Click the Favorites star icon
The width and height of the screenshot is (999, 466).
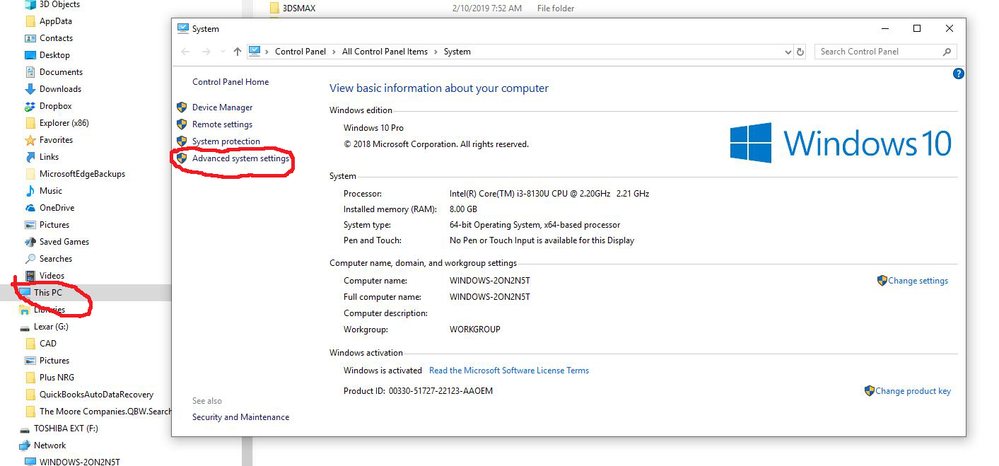click(30, 140)
